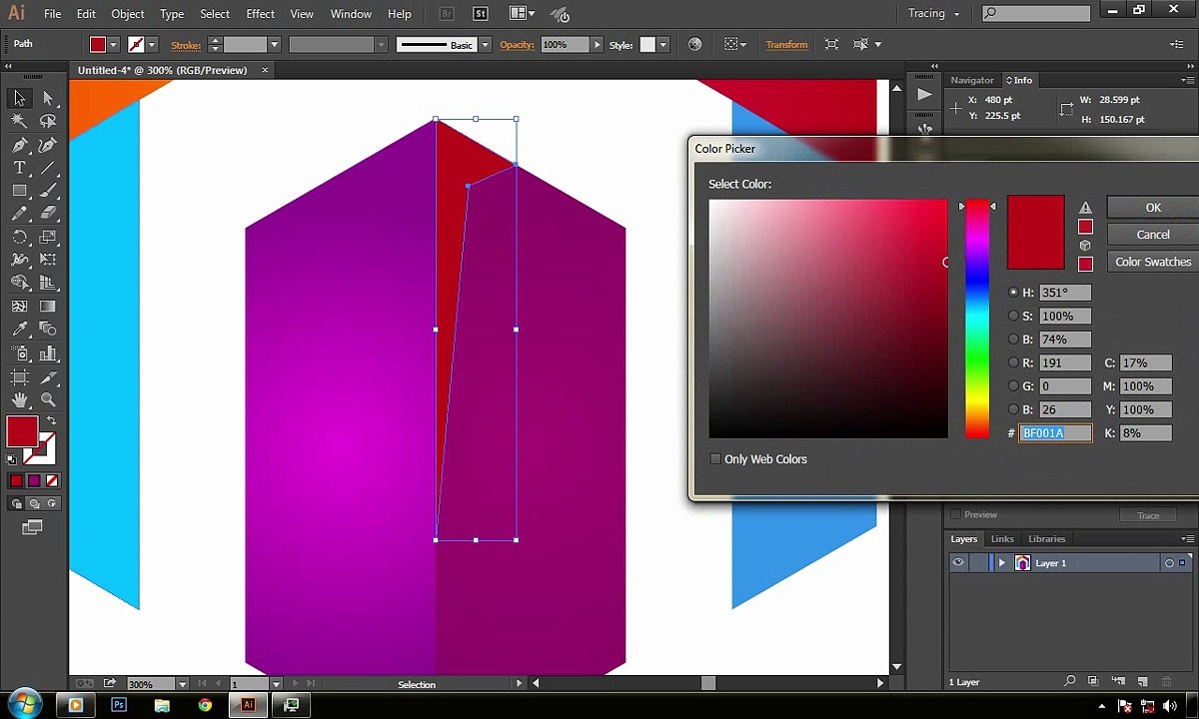
Task: Click the Transform link in control bar
Action: click(x=786, y=45)
